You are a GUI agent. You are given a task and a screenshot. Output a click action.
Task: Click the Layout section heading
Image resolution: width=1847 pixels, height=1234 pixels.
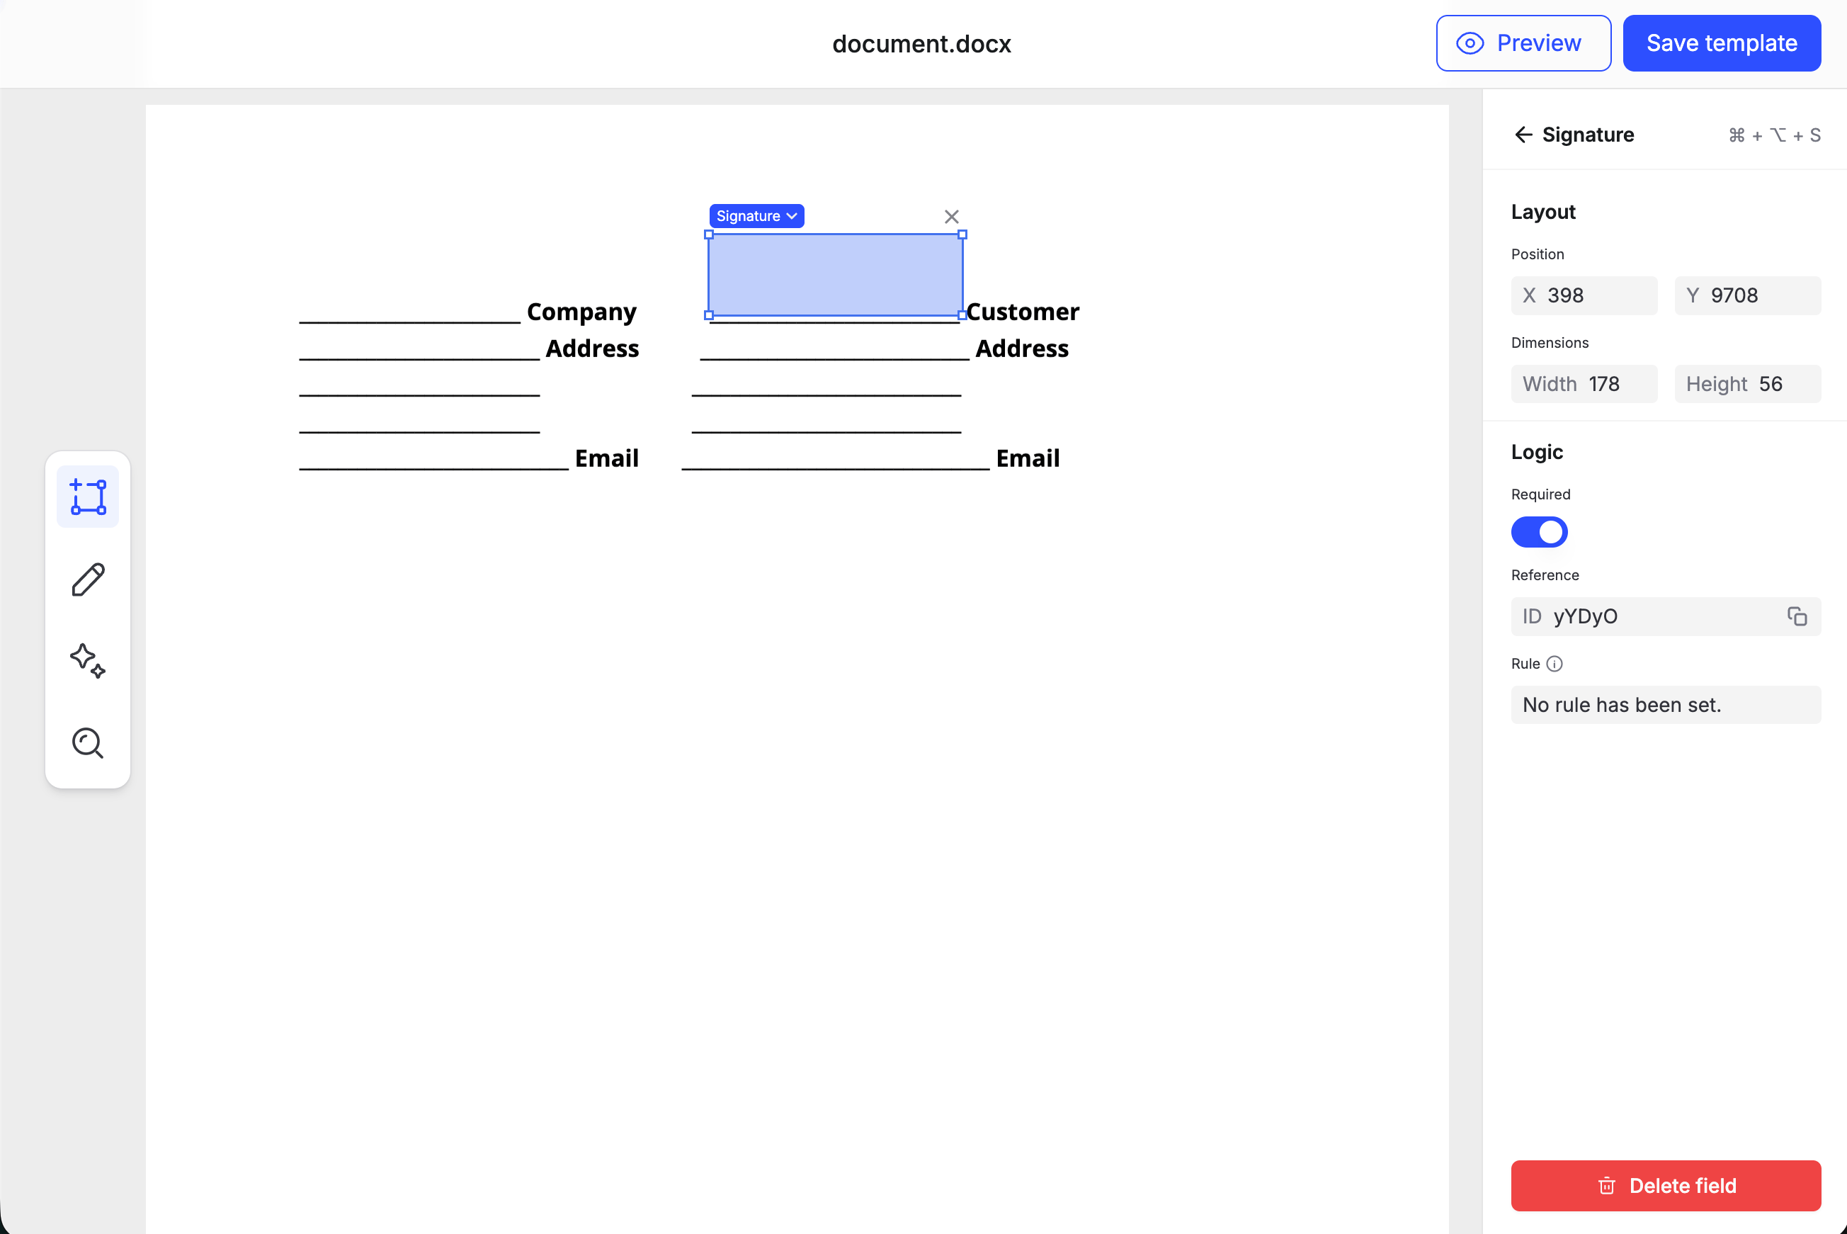(x=1543, y=212)
